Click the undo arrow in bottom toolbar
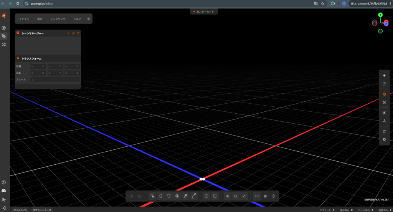393x212 pixels. [x=131, y=196]
